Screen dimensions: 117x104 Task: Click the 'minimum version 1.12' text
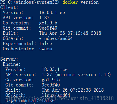[83, 75]
